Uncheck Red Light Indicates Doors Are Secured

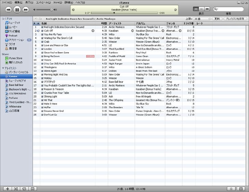tap(42, 27)
